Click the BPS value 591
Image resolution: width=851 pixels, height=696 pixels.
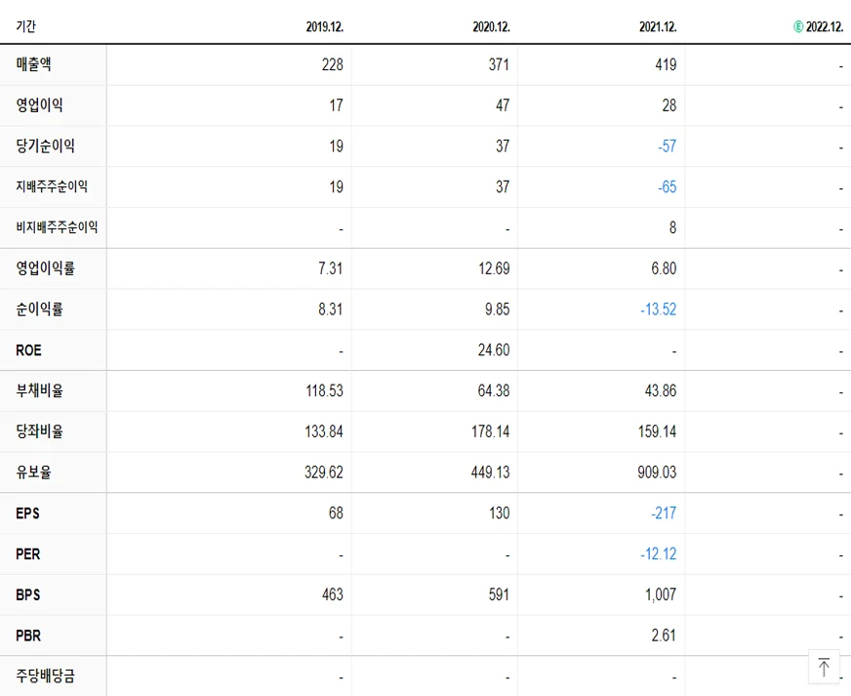499,594
